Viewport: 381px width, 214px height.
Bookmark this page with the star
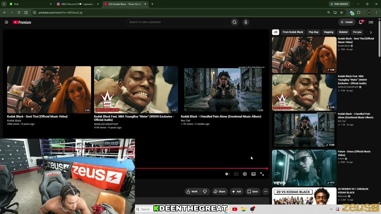click(x=341, y=12)
